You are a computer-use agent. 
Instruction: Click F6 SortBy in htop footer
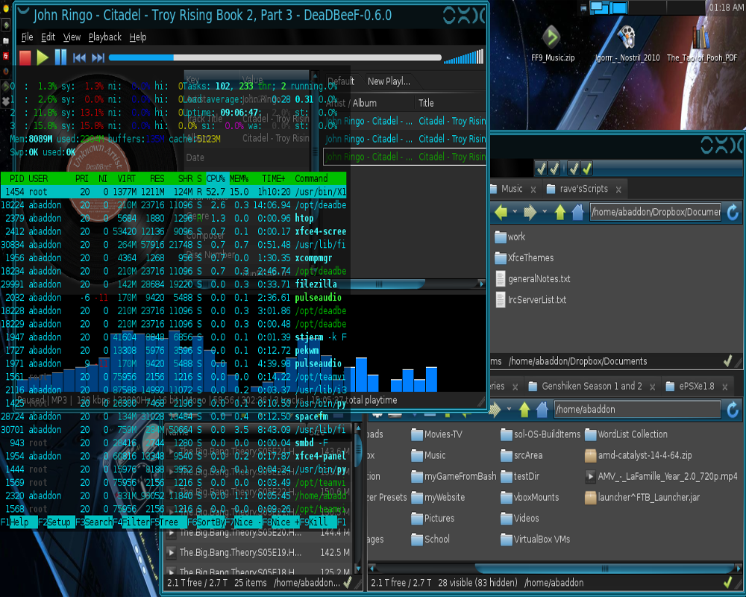pyautogui.click(x=205, y=522)
